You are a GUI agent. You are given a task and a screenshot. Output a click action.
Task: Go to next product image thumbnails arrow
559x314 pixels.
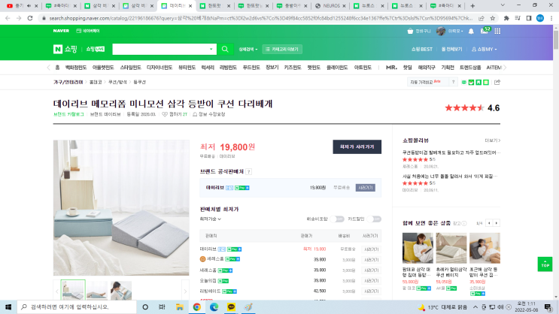[185, 291]
